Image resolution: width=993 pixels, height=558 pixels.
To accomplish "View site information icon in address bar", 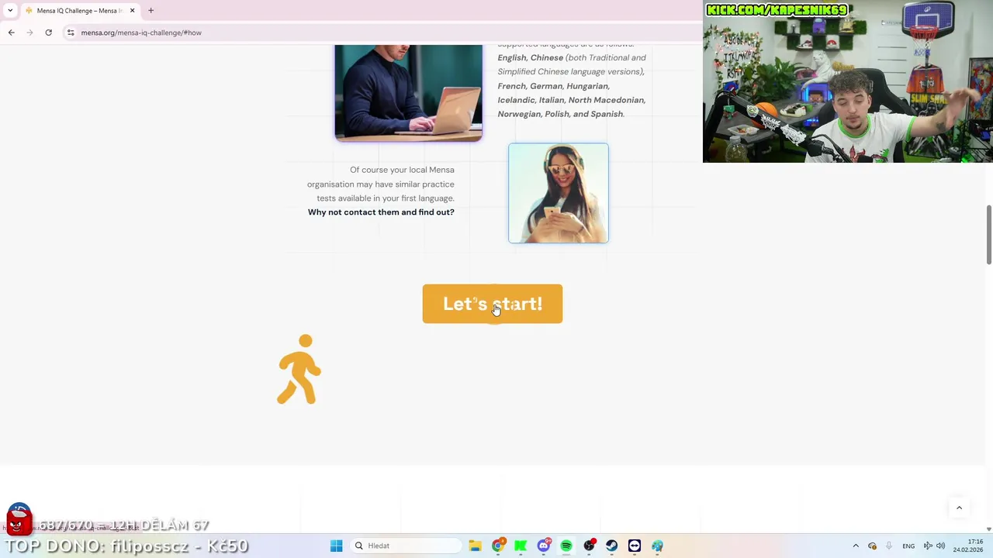I will 71,33.
